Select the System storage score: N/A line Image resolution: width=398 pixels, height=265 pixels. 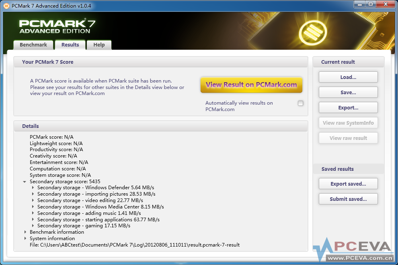60,175
